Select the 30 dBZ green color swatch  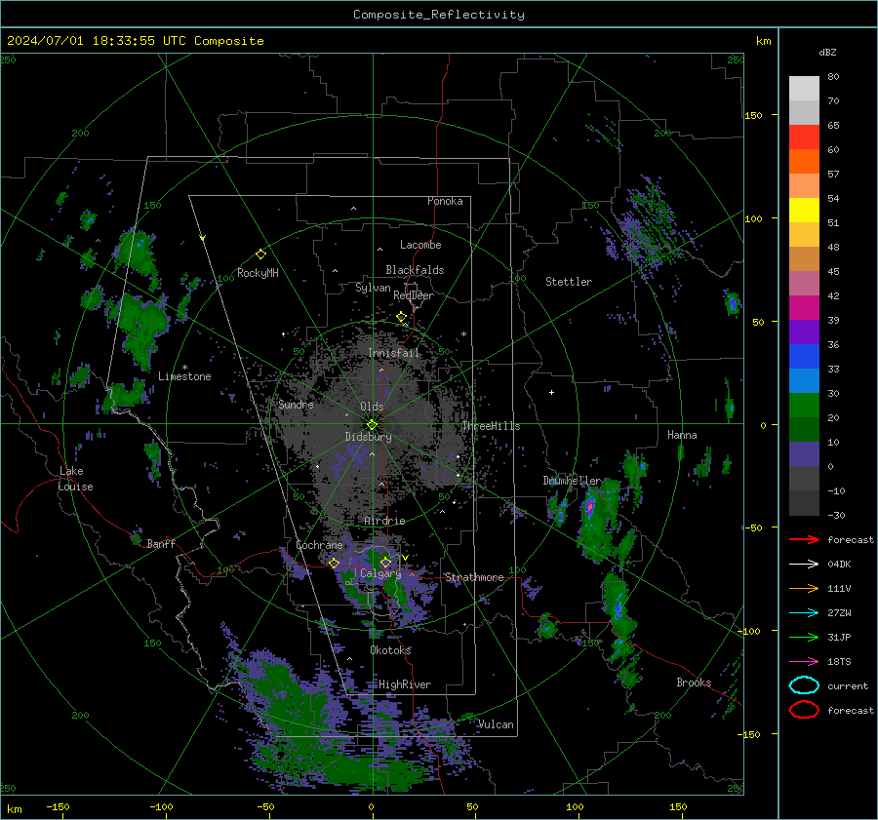(804, 406)
